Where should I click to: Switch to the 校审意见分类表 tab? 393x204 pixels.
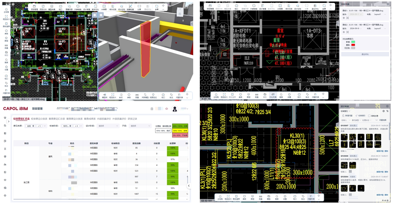pyautogui.click(x=39, y=119)
